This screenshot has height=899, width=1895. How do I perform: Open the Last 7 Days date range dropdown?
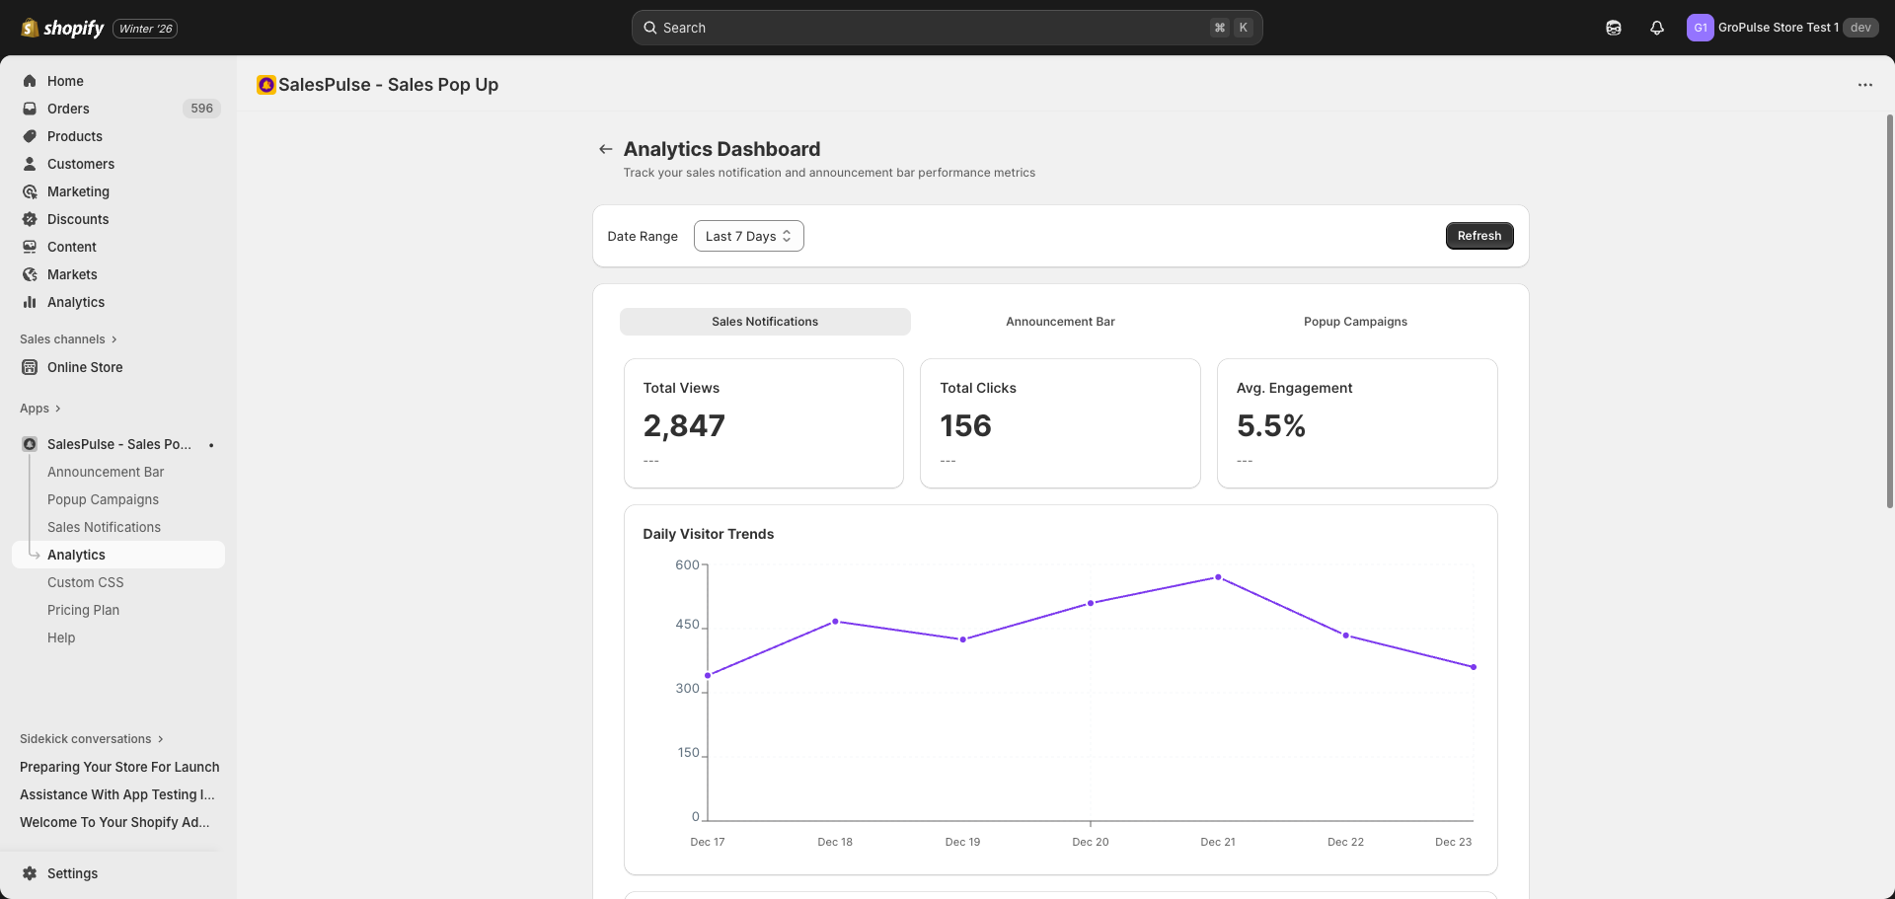pos(748,236)
